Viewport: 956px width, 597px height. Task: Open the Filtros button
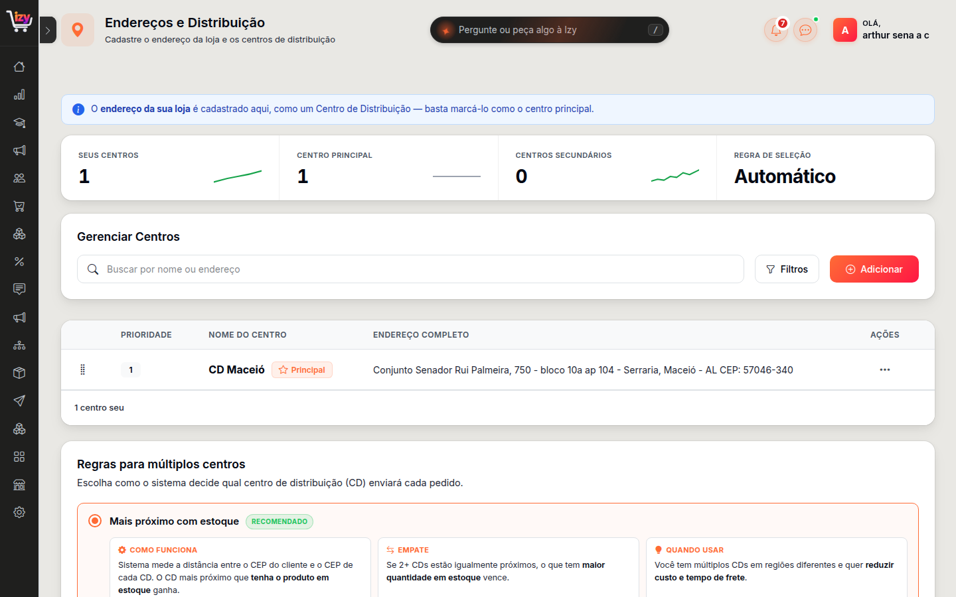787,269
